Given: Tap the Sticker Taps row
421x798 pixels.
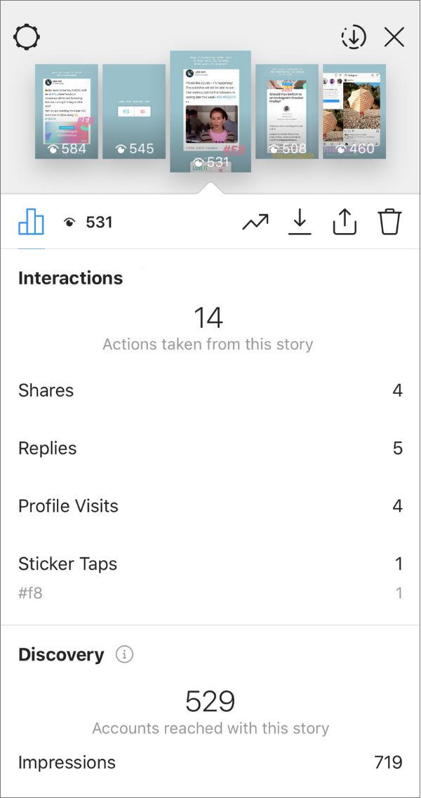Looking at the screenshot, I should pyautogui.click(x=210, y=563).
